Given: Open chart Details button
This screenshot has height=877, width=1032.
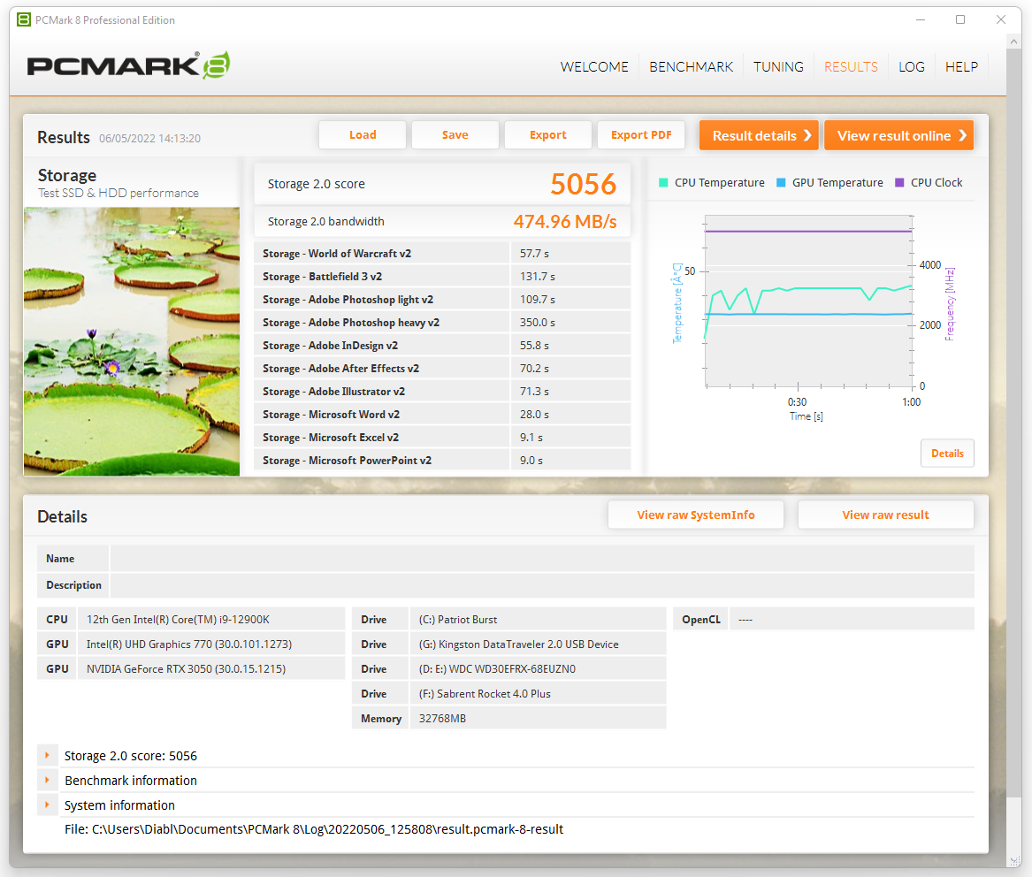Looking at the screenshot, I should (x=947, y=454).
